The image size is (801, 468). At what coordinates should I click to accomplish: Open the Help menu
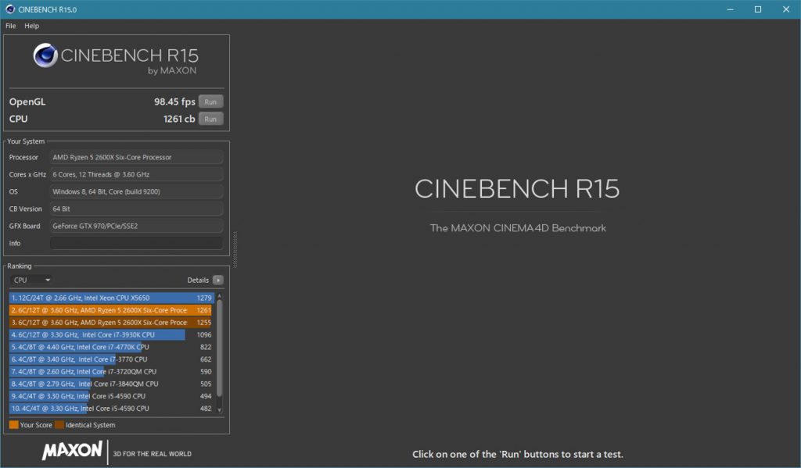[x=31, y=26]
